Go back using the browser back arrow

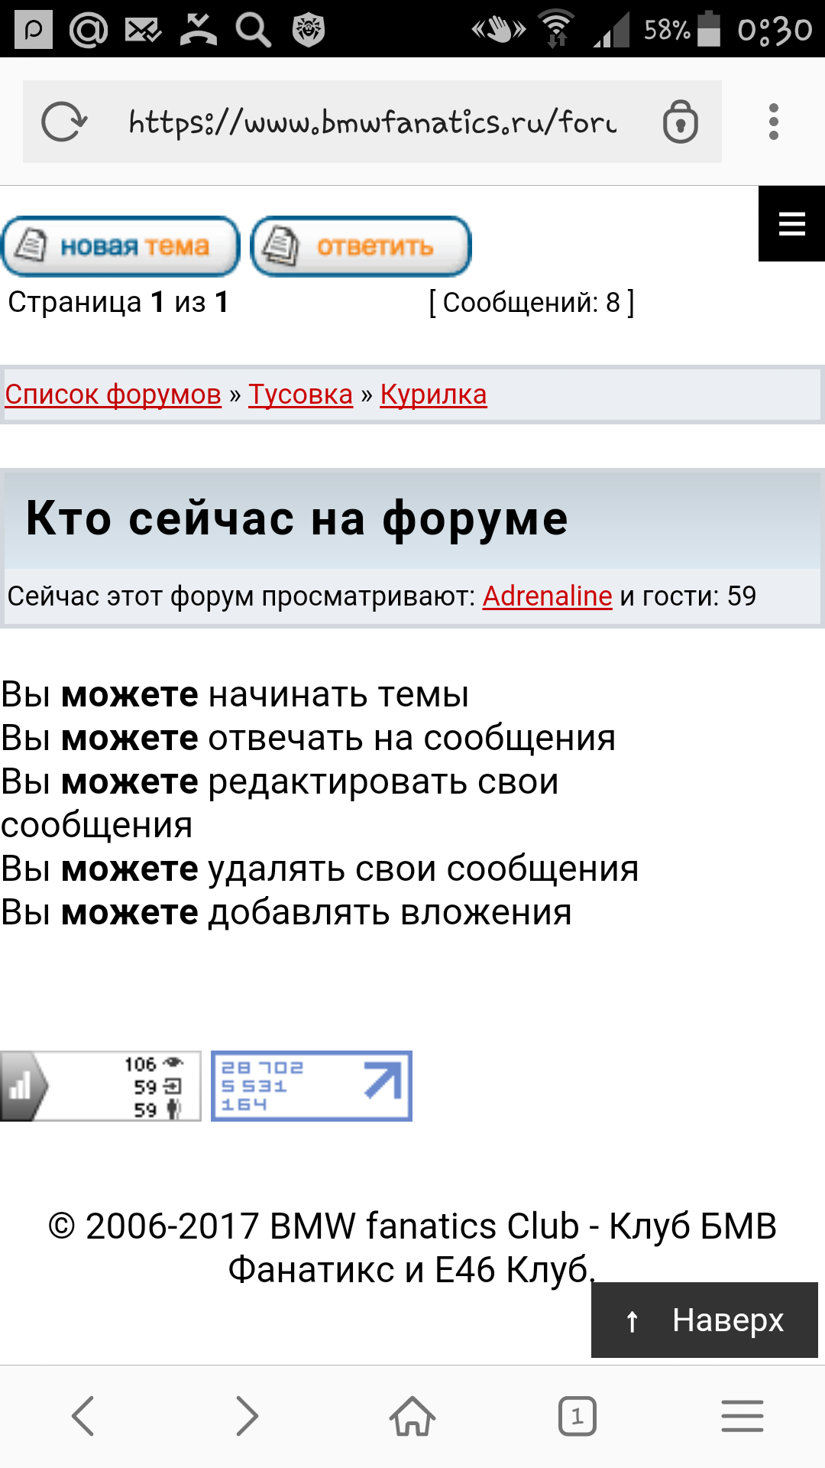(x=82, y=1416)
